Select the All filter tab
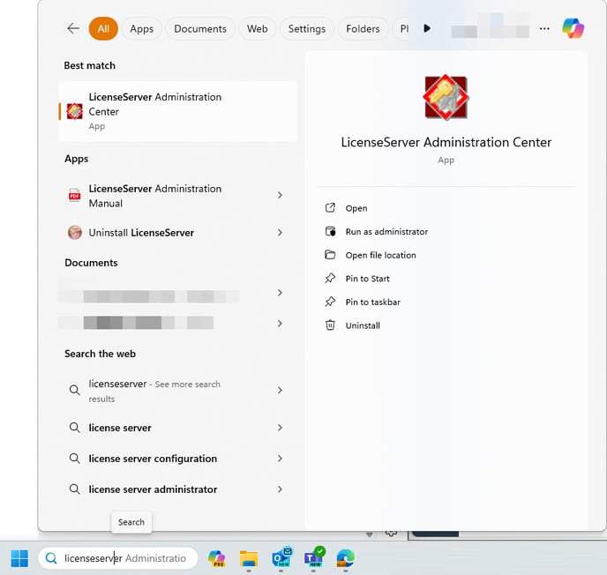 (x=103, y=28)
